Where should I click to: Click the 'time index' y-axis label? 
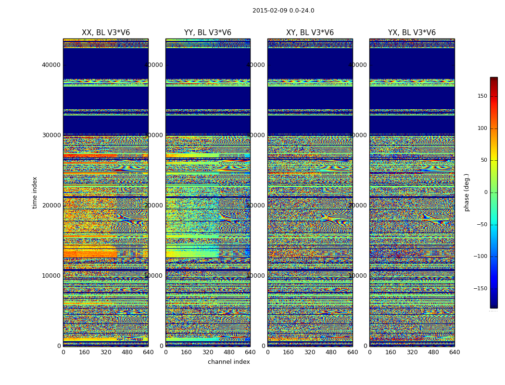[x=35, y=192]
